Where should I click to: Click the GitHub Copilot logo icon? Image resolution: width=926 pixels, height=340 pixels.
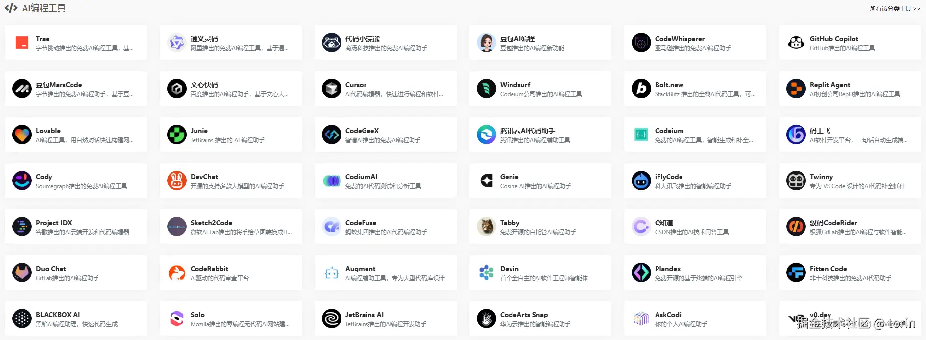point(796,43)
